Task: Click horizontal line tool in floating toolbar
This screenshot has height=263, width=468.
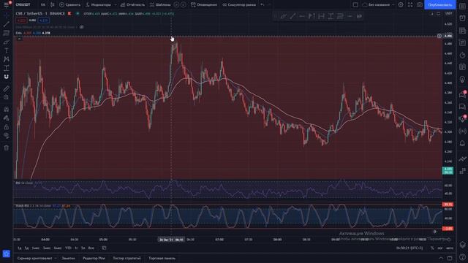Action: [302, 16]
